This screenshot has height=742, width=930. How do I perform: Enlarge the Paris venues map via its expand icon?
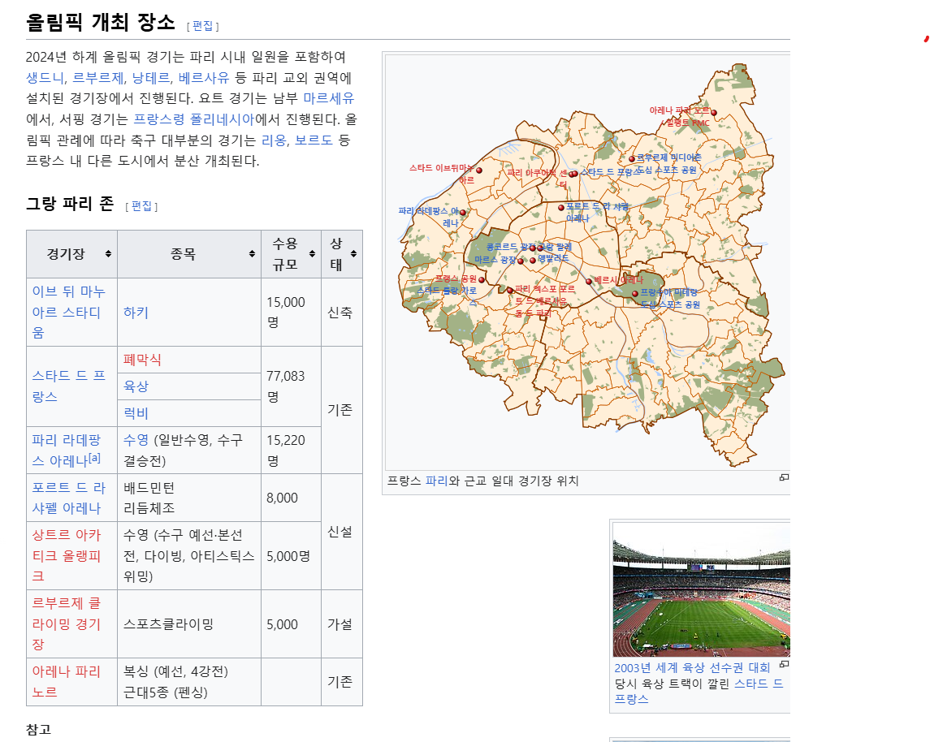(x=783, y=478)
